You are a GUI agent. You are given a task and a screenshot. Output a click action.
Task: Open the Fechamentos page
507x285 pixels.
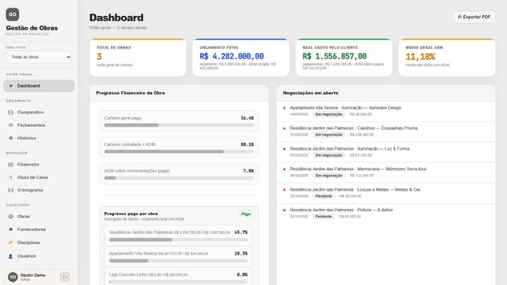click(x=39, y=125)
